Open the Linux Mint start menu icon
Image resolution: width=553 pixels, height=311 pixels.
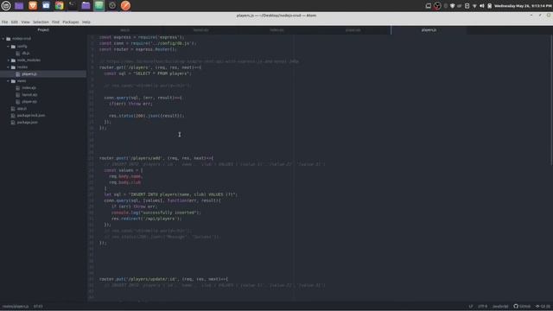6,6
